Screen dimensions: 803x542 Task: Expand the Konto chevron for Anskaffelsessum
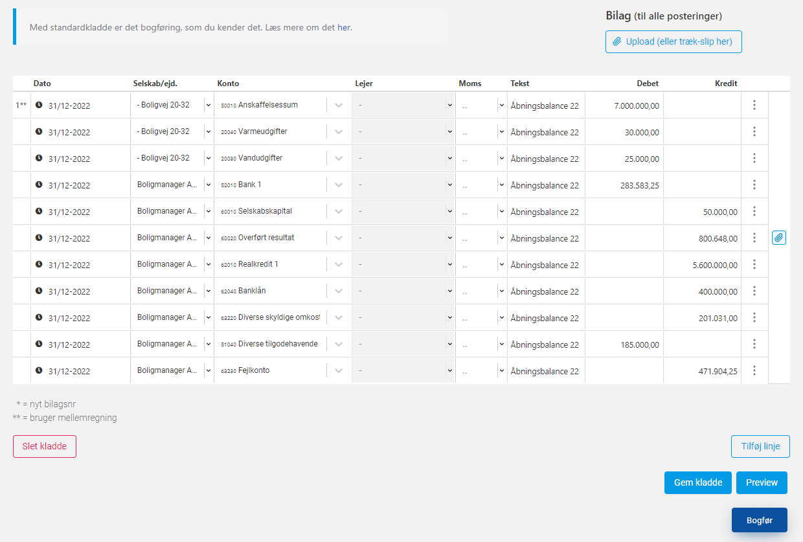tap(338, 105)
